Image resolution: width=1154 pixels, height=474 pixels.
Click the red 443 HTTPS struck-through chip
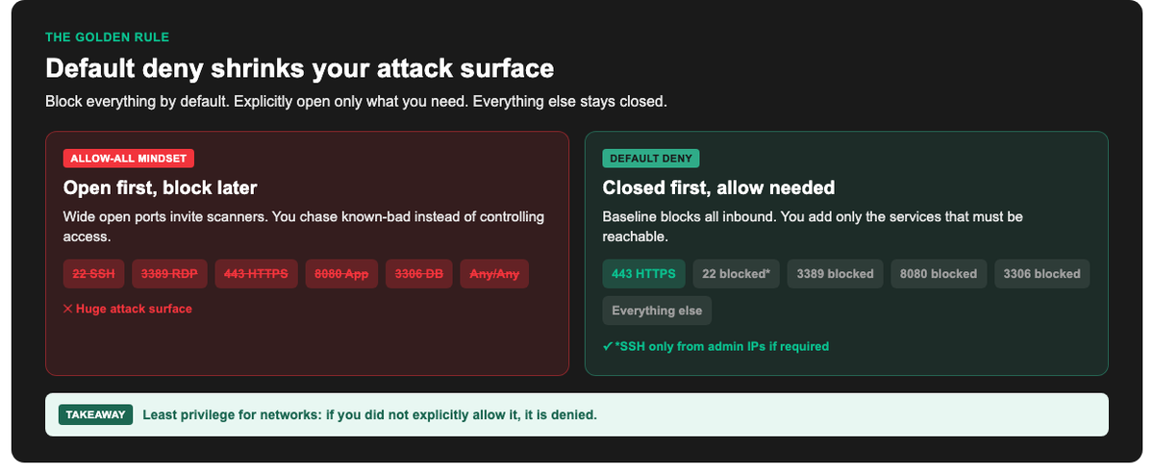256,274
